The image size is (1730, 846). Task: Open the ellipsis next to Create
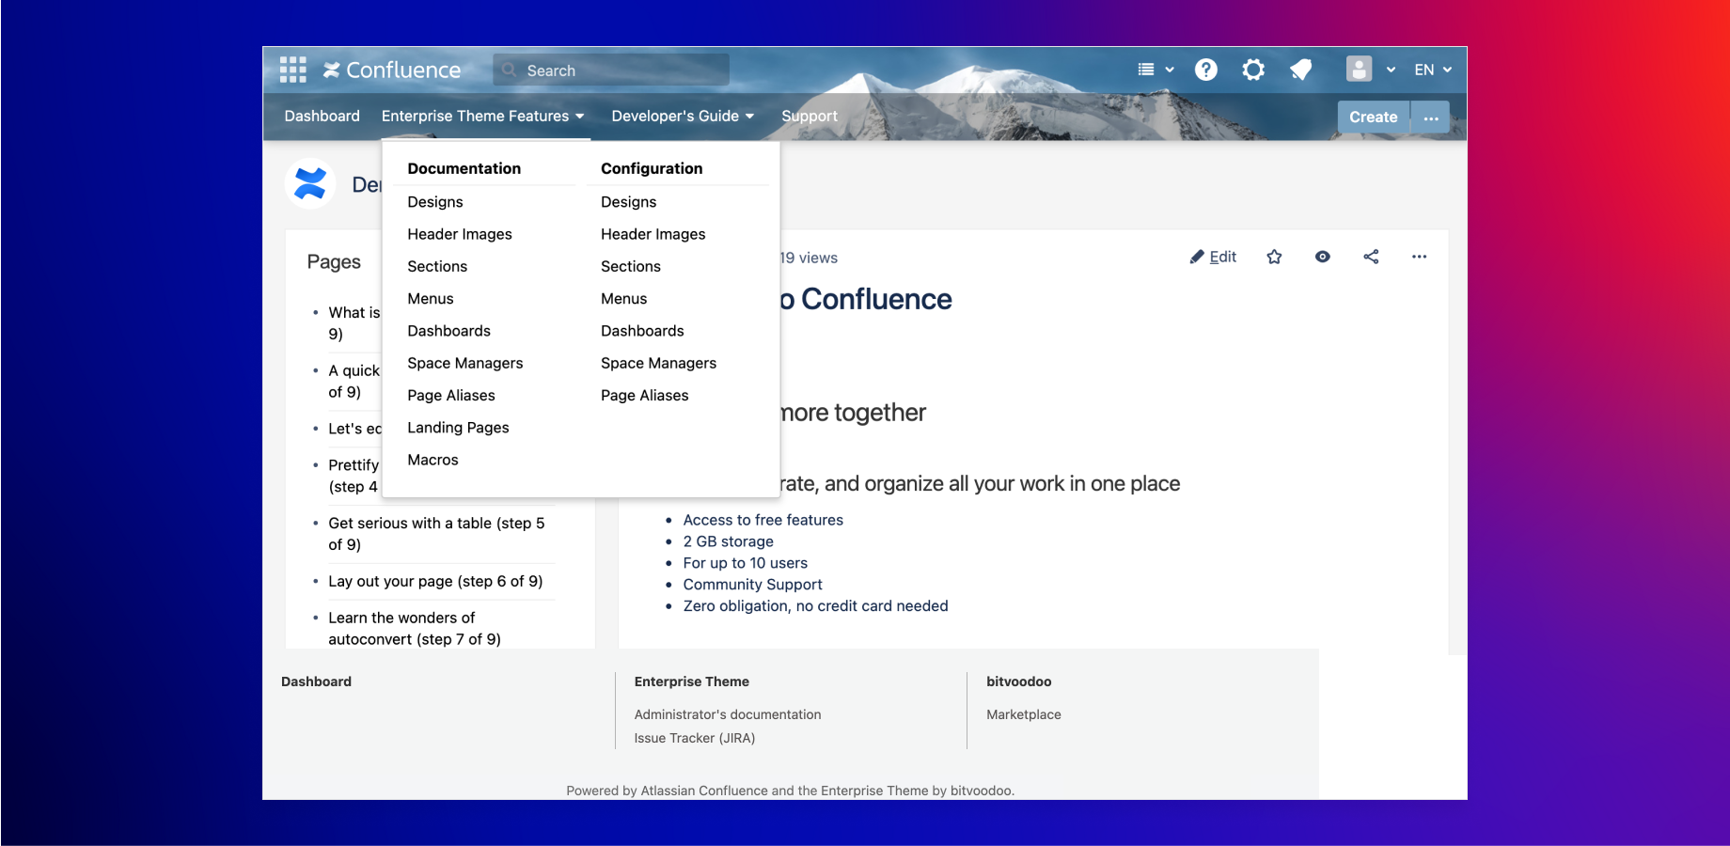click(1431, 117)
